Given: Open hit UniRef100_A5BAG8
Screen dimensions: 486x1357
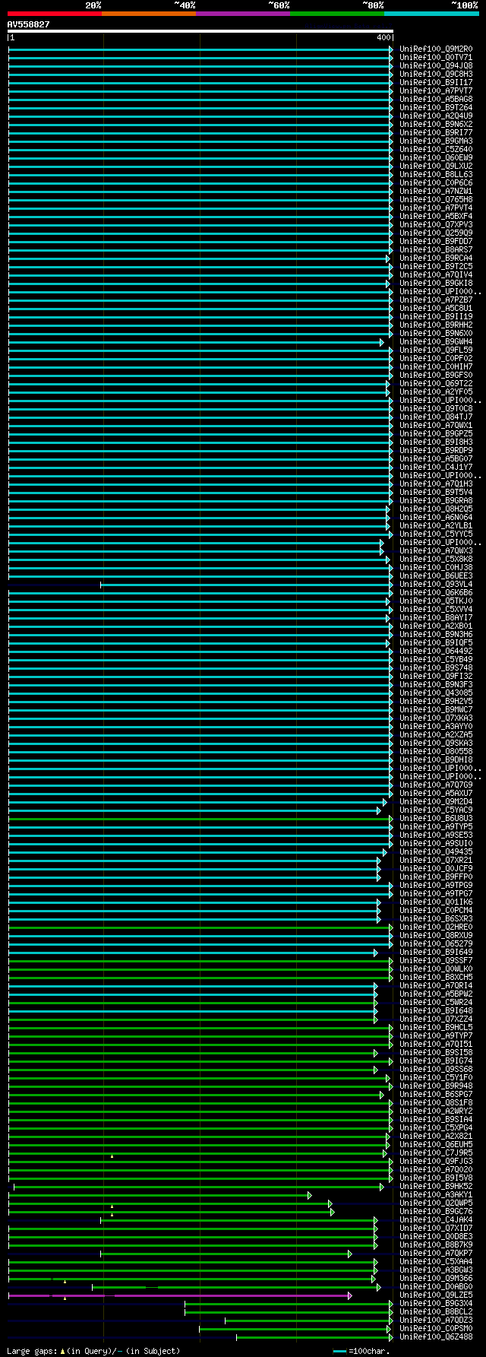Looking at the screenshot, I should click(x=436, y=99).
